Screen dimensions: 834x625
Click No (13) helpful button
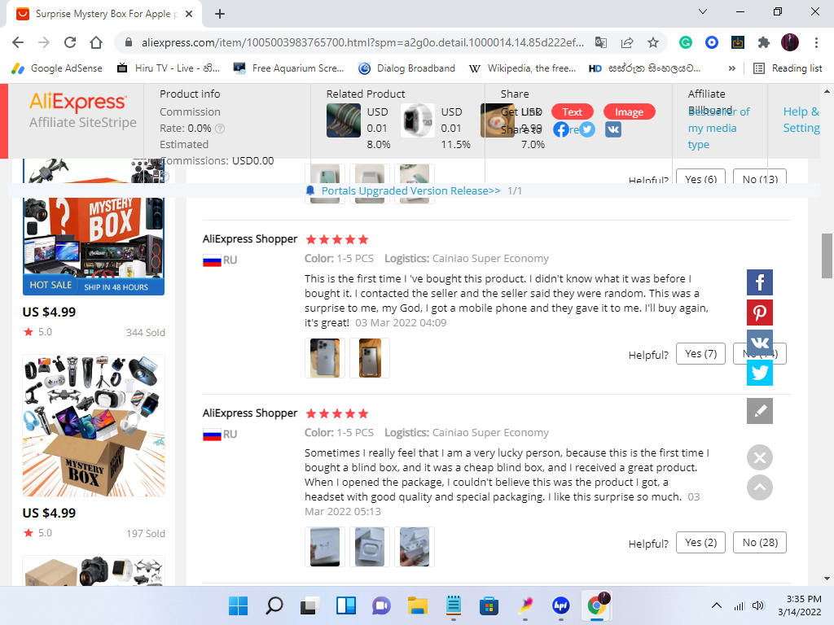pyautogui.click(x=760, y=177)
